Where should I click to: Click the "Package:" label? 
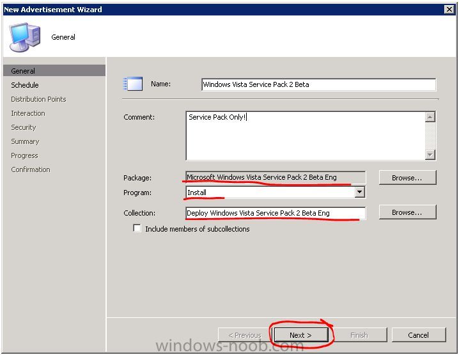point(137,178)
